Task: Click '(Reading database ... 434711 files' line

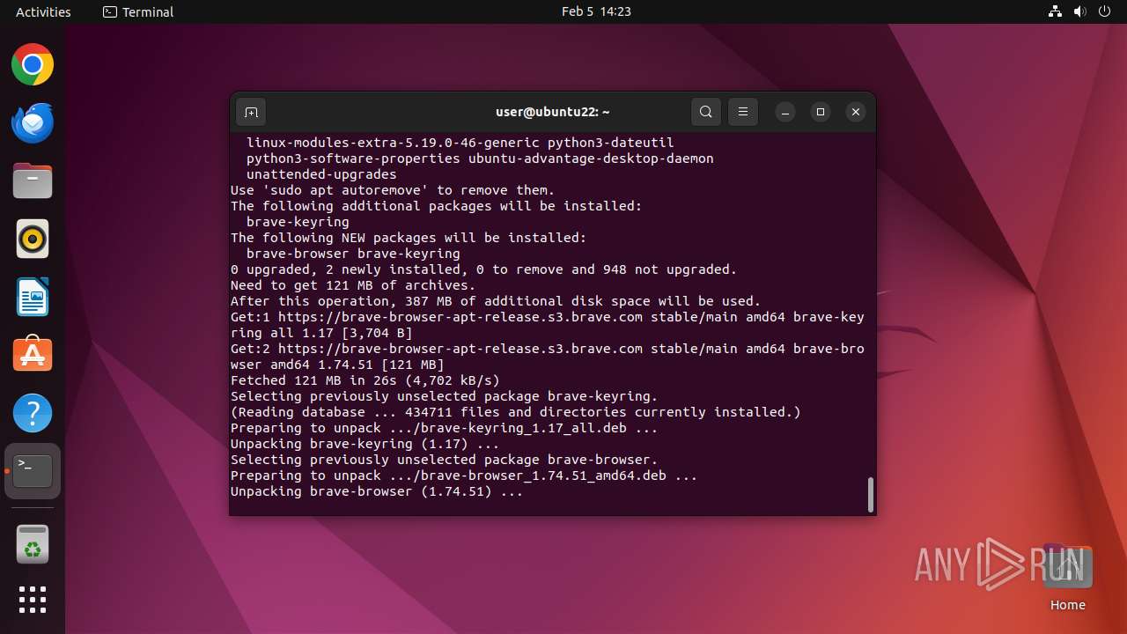Action: [x=516, y=412]
